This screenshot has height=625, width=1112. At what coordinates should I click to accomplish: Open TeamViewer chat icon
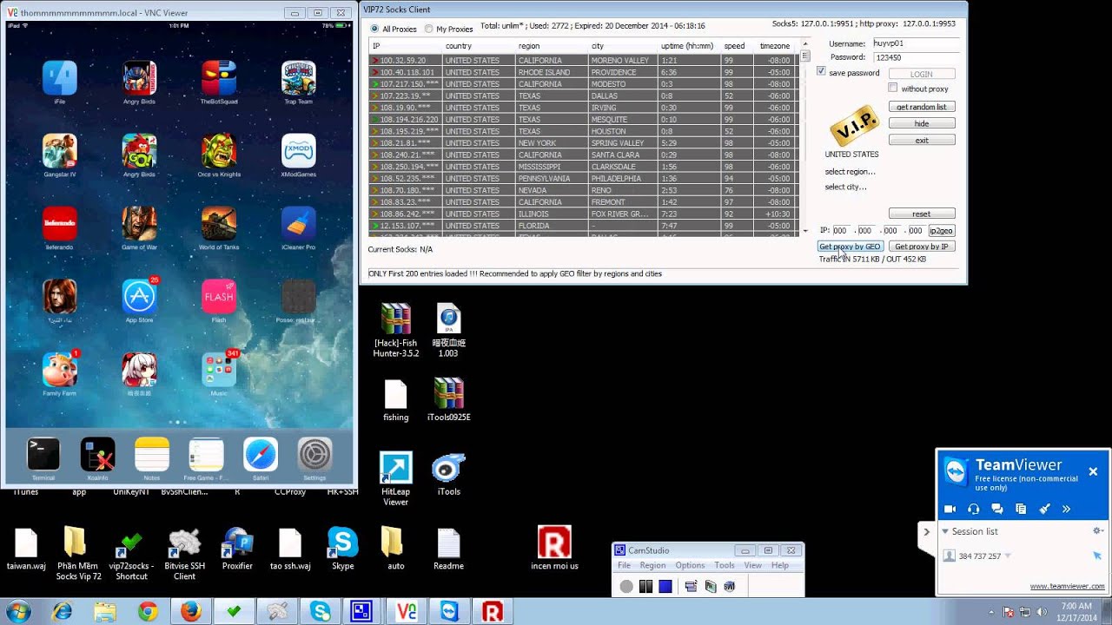[996, 509]
